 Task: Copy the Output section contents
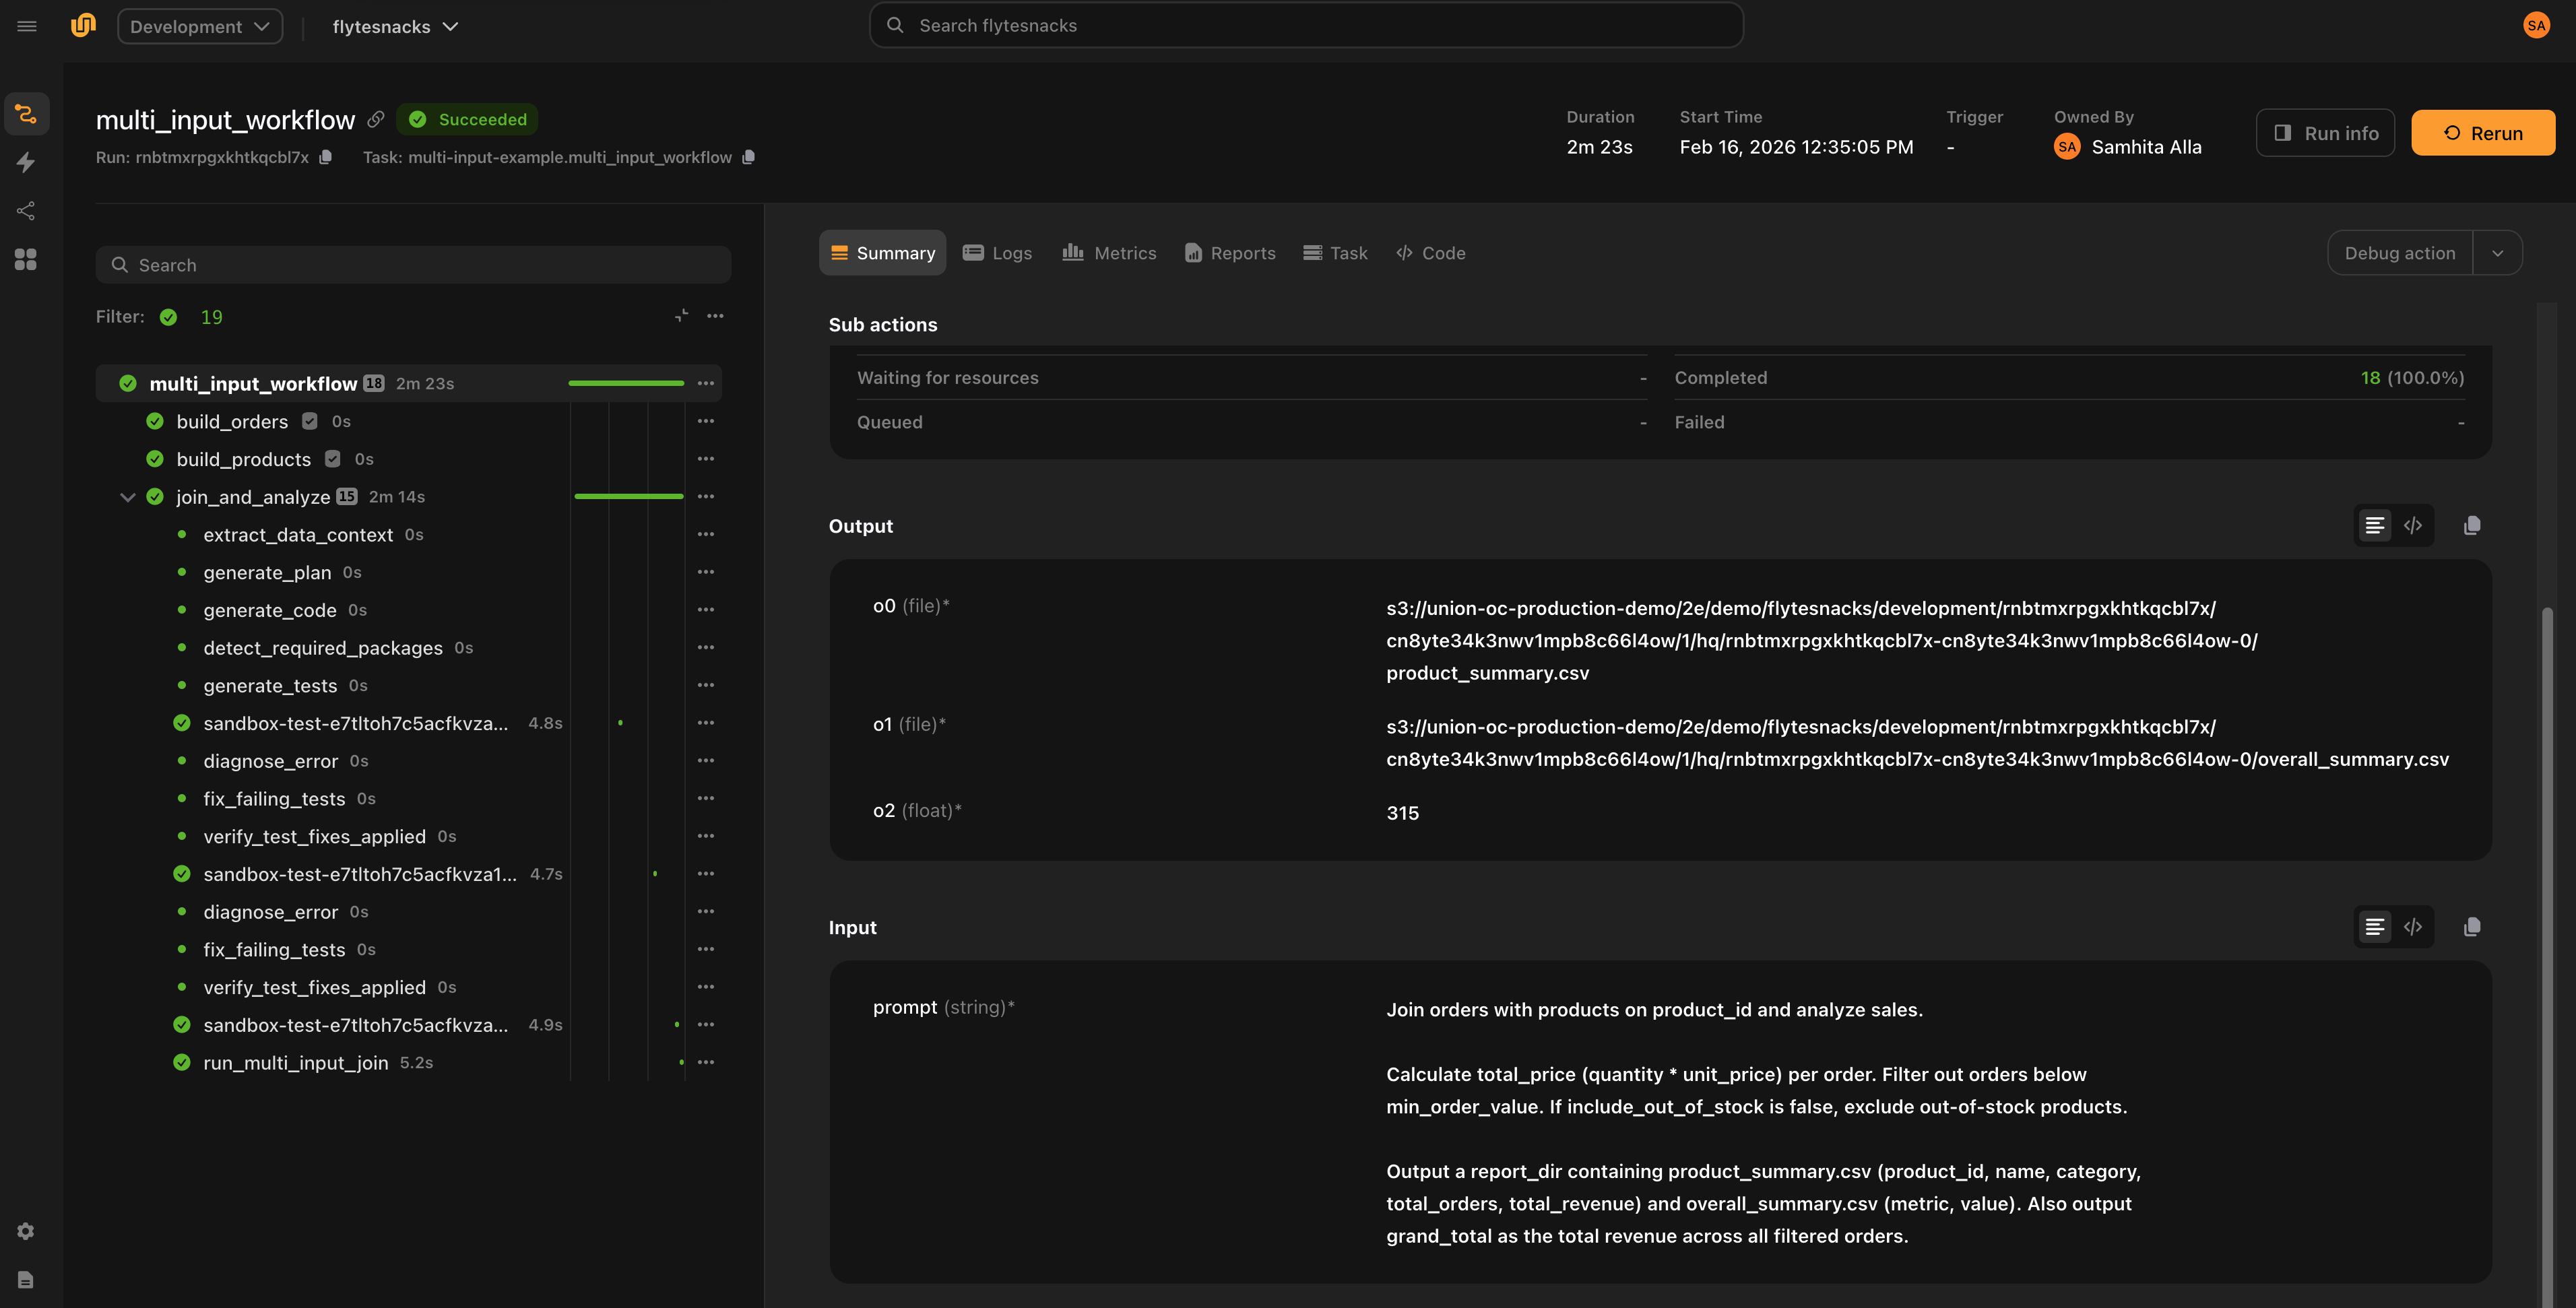click(2471, 525)
